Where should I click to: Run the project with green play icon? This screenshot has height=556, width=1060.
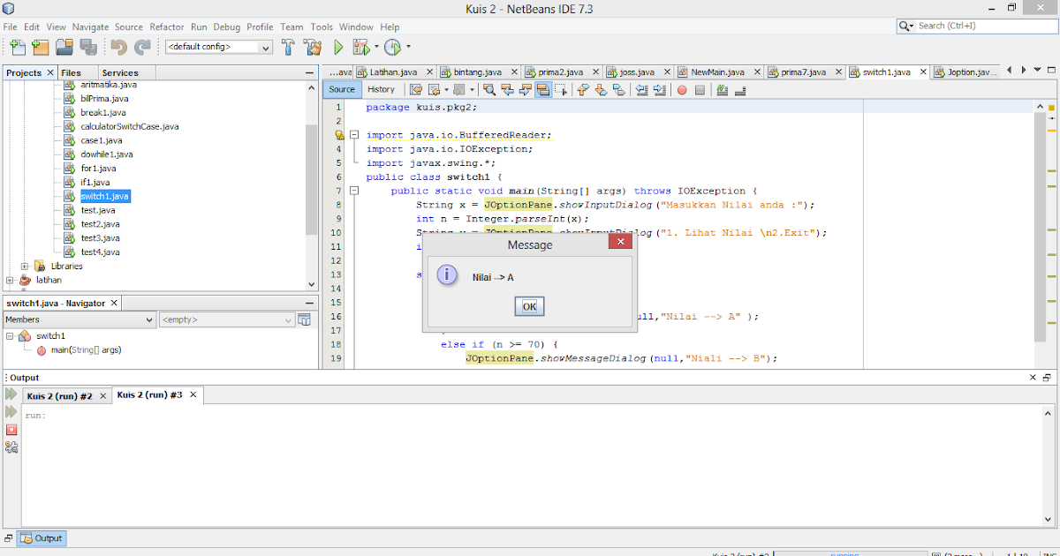point(338,47)
